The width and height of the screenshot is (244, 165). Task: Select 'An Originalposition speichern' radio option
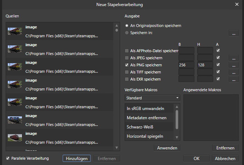coord(127,26)
